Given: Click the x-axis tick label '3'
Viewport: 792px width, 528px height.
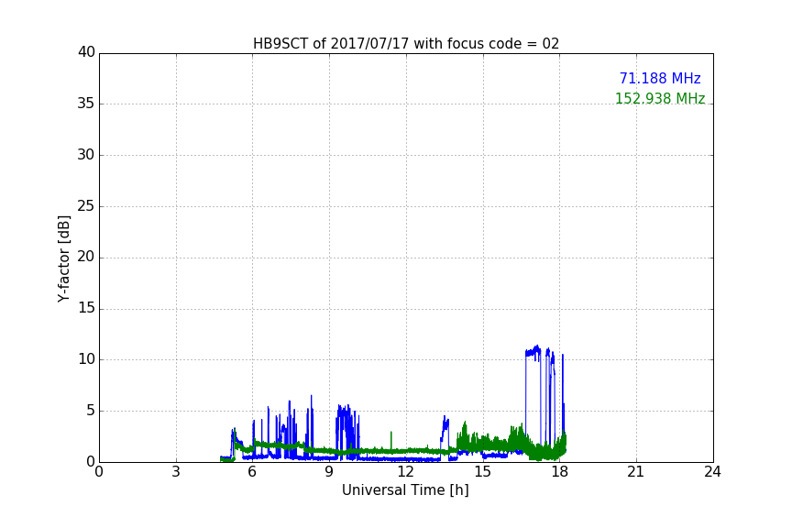Looking at the screenshot, I should tap(176, 472).
